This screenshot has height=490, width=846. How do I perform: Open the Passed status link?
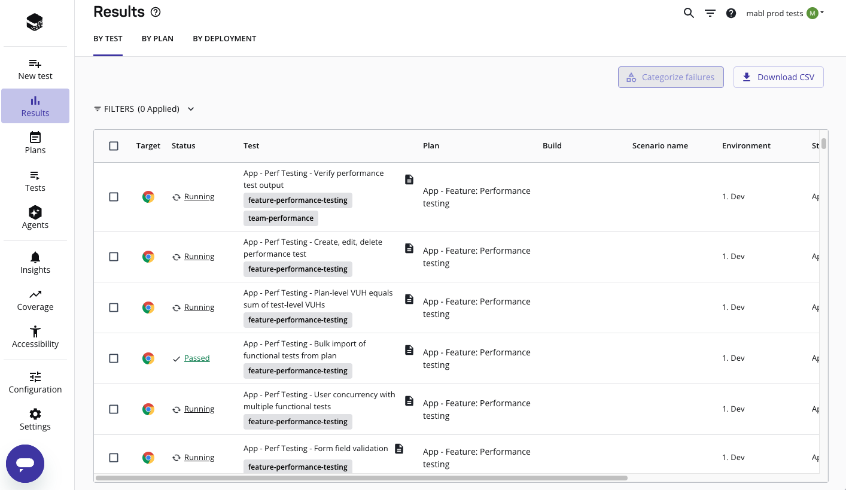click(x=197, y=358)
